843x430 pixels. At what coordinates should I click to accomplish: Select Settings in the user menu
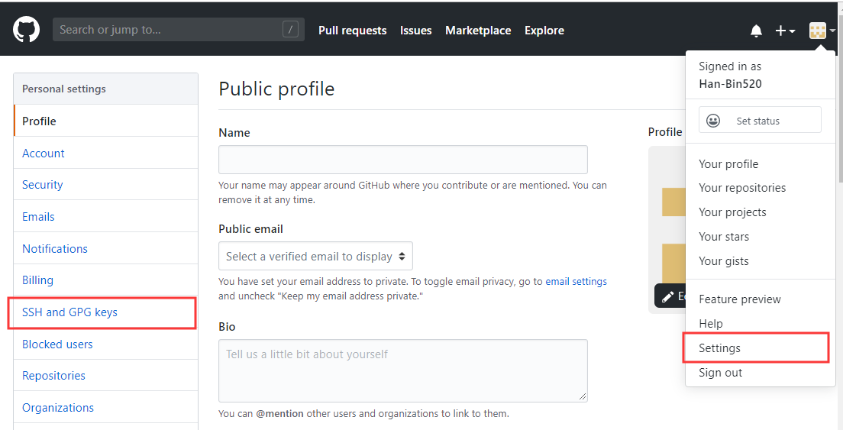click(719, 348)
